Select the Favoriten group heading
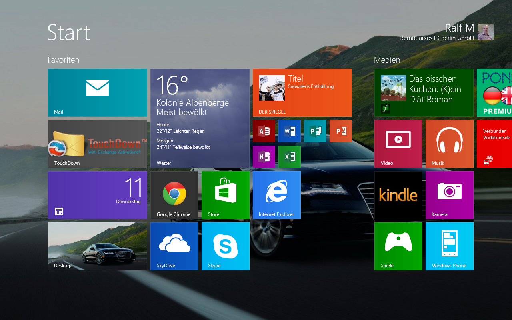The width and height of the screenshot is (512, 320). (x=64, y=60)
